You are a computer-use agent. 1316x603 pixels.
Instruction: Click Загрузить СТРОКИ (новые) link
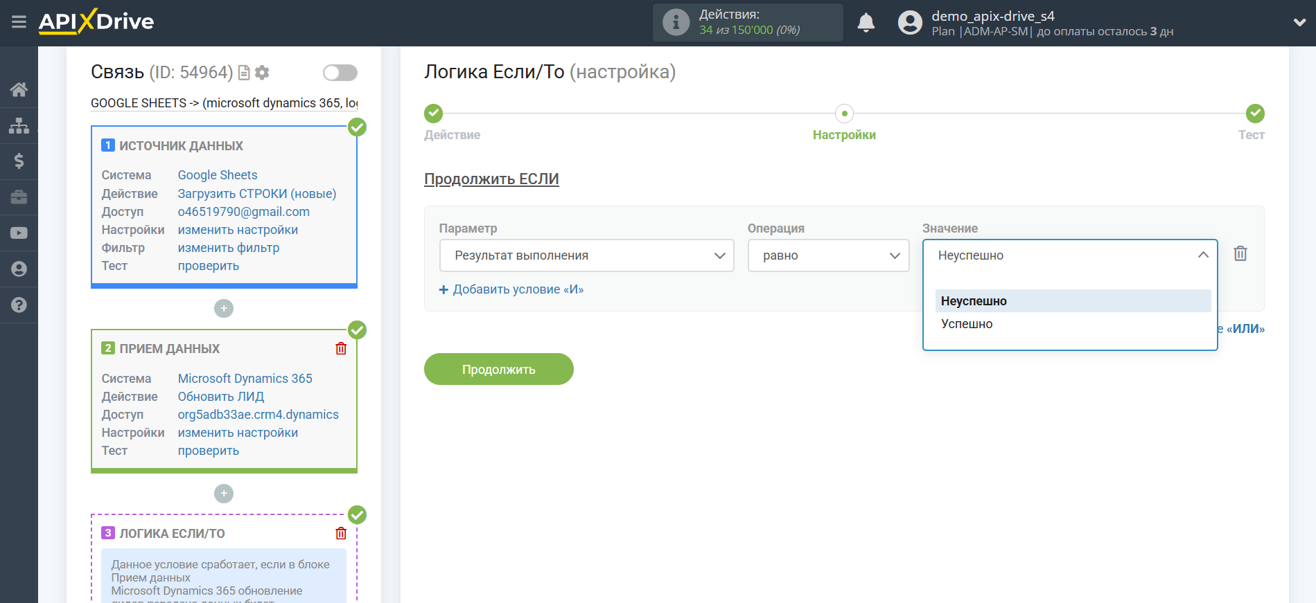tap(257, 194)
